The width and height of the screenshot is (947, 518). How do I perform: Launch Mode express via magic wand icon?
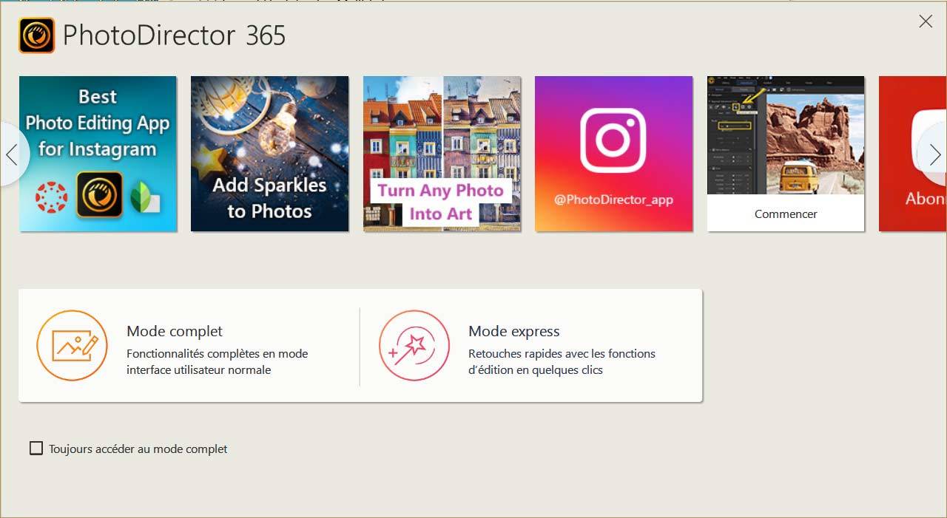(414, 345)
